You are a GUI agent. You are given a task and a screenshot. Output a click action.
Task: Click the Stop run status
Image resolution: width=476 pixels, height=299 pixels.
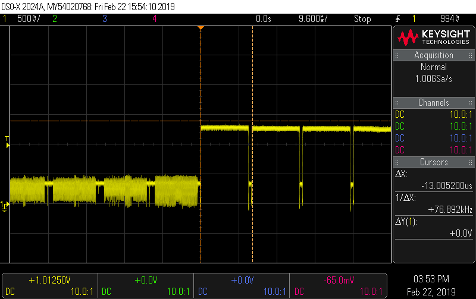[362, 19]
